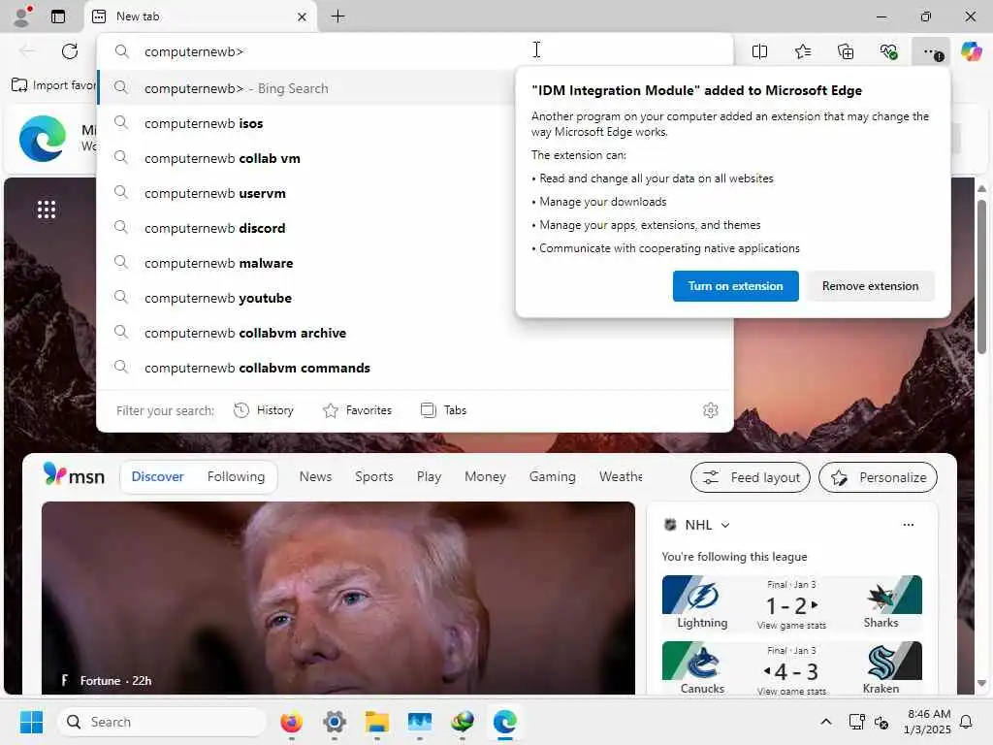Select the 'computernewb discord' suggestion
The width and height of the screenshot is (993, 745).
[306, 227]
